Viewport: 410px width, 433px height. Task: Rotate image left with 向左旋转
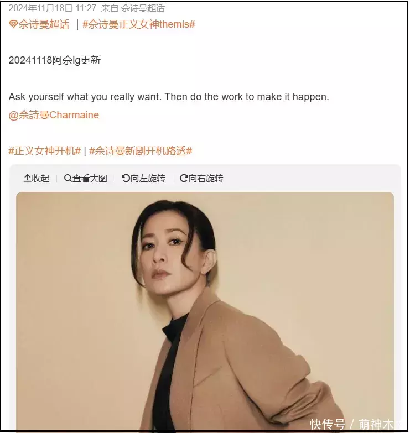coord(148,178)
